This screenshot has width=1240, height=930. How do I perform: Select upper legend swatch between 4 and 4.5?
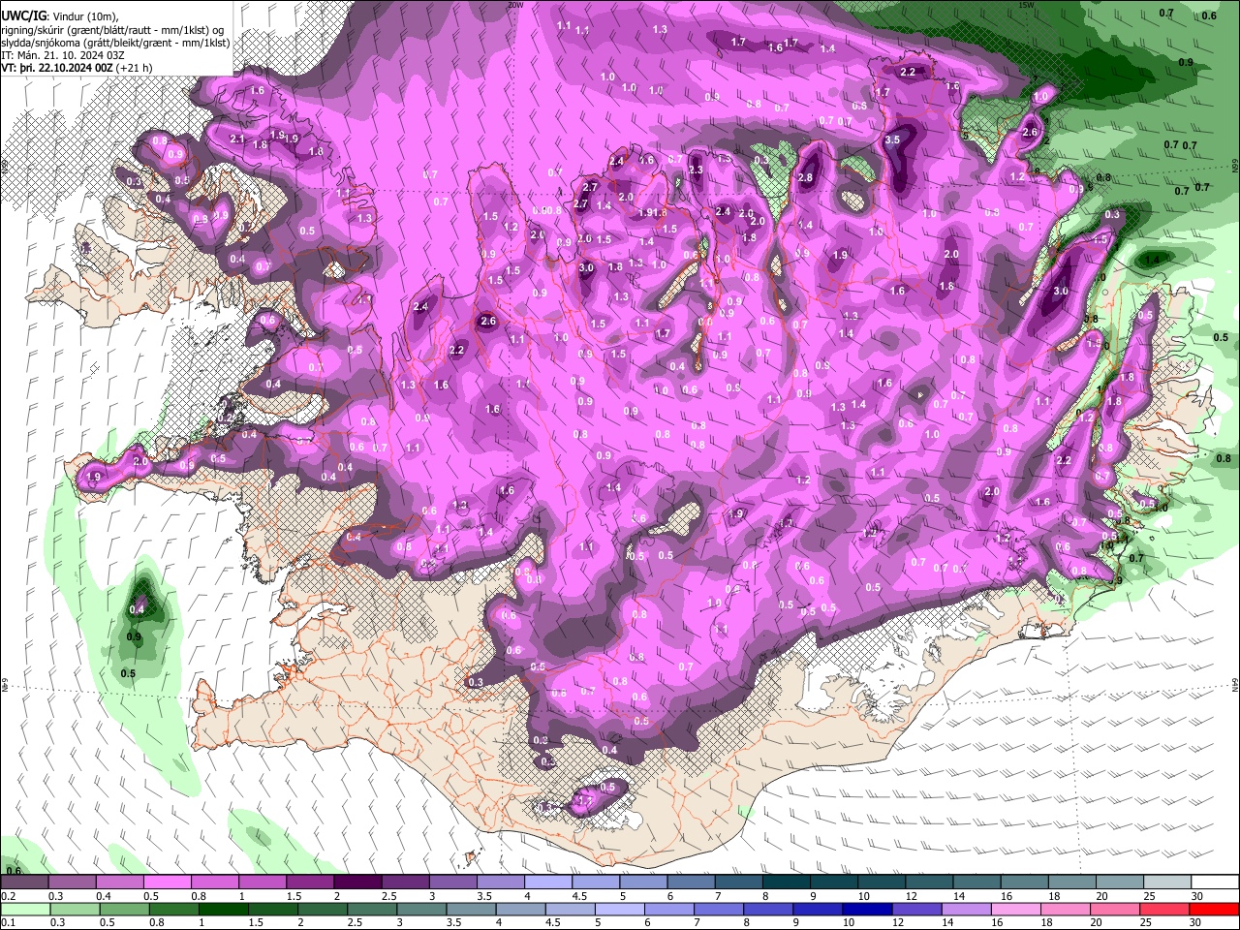click(546, 883)
